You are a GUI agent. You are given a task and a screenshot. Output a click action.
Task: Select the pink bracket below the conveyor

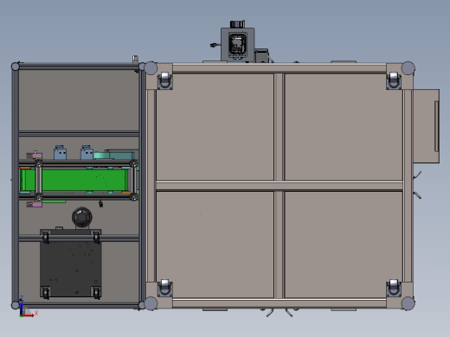tap(35, 204)
